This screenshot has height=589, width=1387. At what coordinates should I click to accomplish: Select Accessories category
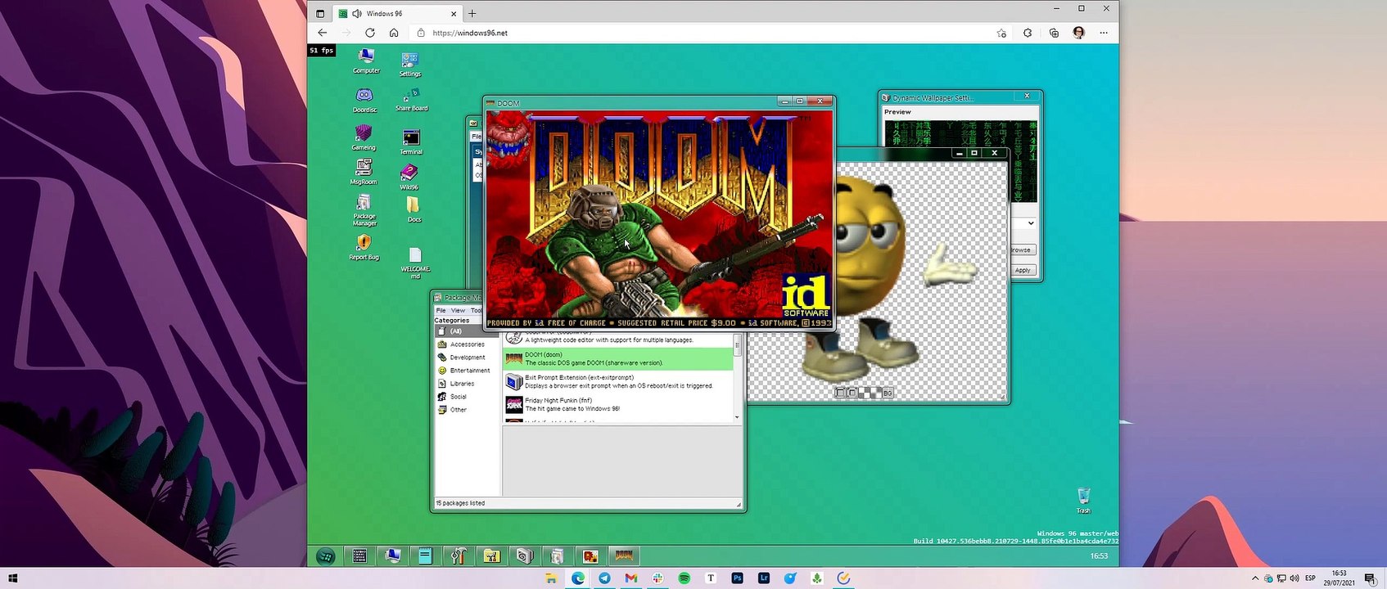tap(468, 344)
